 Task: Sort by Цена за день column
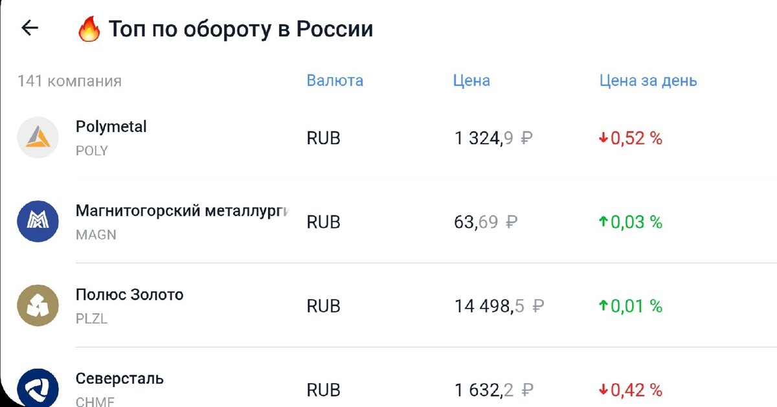coord(648,81)
